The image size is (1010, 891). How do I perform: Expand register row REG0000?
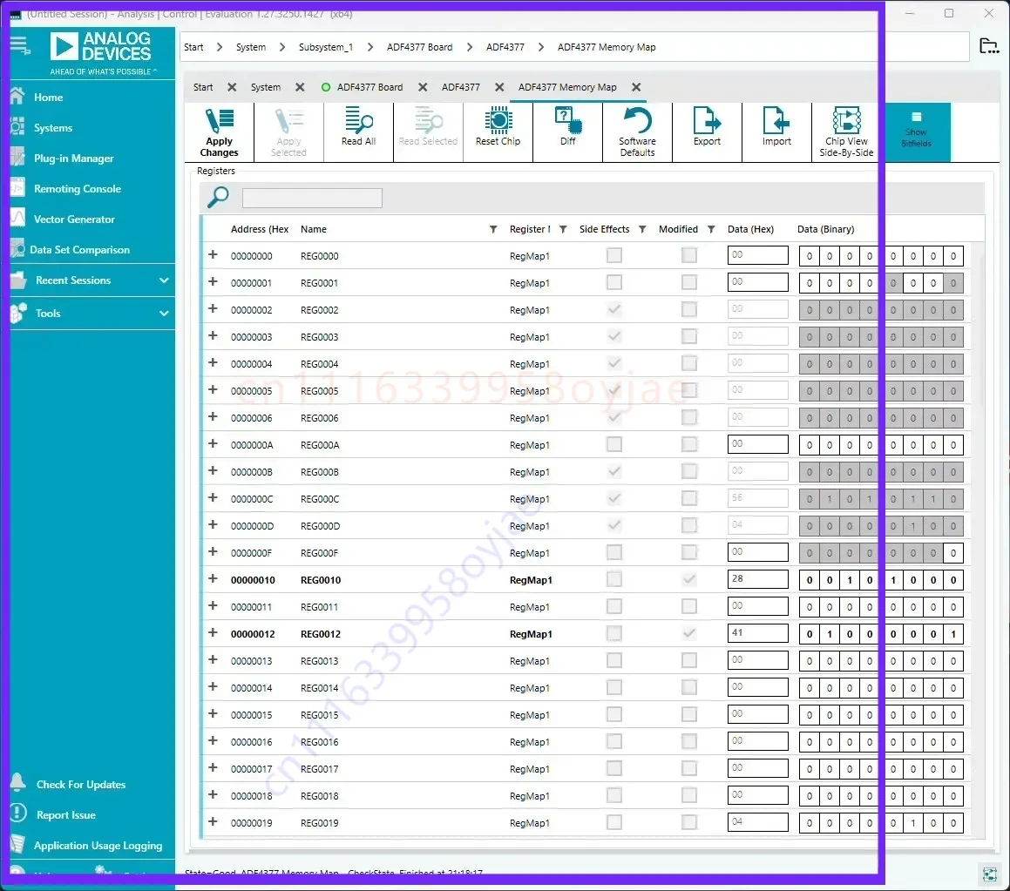tap(213, 255)
